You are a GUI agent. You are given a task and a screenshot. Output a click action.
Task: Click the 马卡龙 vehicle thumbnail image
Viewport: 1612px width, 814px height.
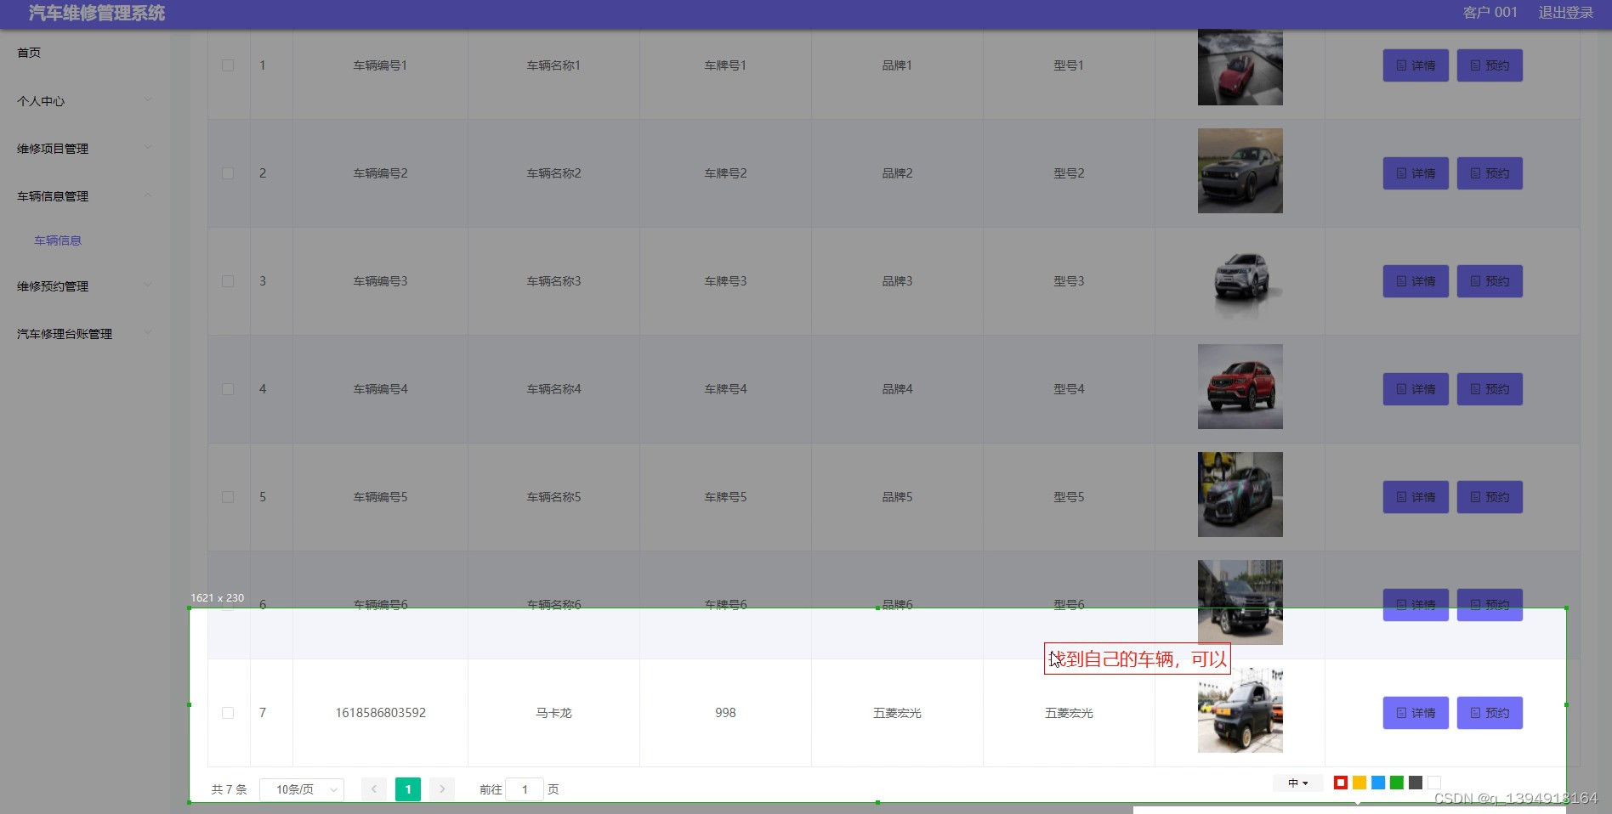click(x=1240, y=709)
